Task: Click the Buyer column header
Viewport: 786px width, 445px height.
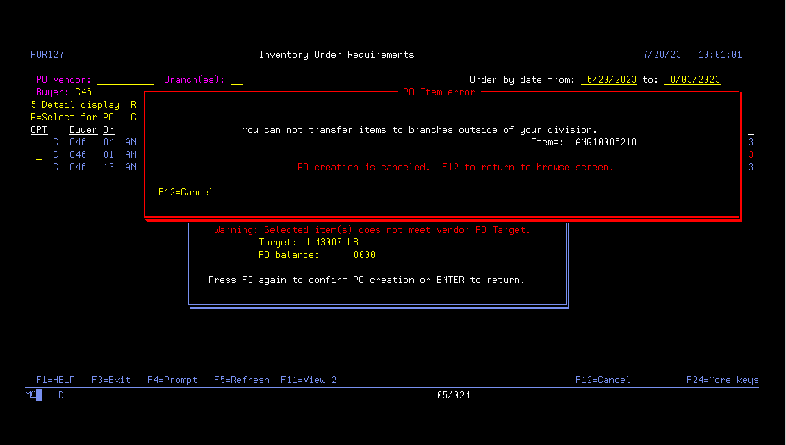Action: pyautogui.click(x=83, y=130)
